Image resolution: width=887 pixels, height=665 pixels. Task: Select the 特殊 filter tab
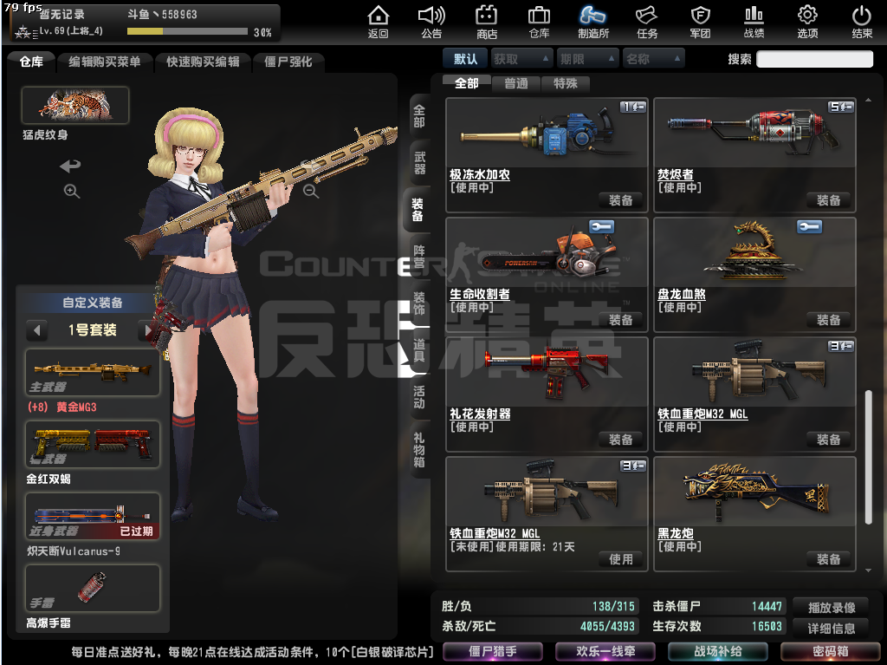[565, 84]
